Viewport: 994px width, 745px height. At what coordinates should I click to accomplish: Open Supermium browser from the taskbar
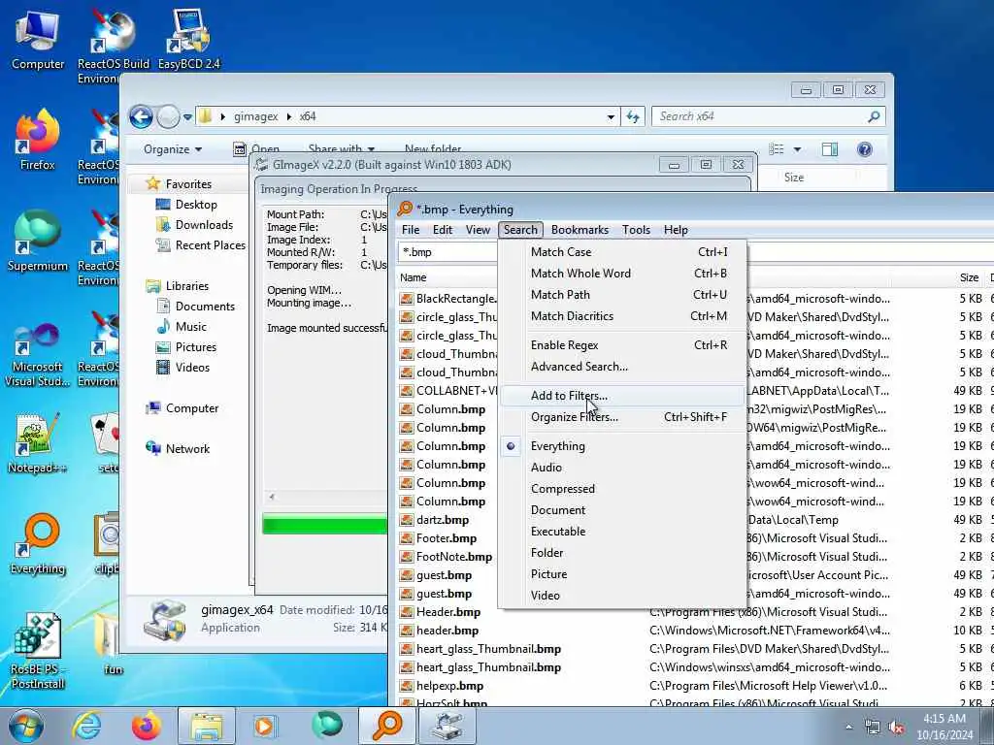tap(326, 726)
